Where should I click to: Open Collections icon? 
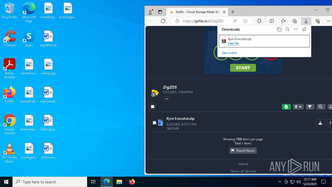tap(295, 21)
